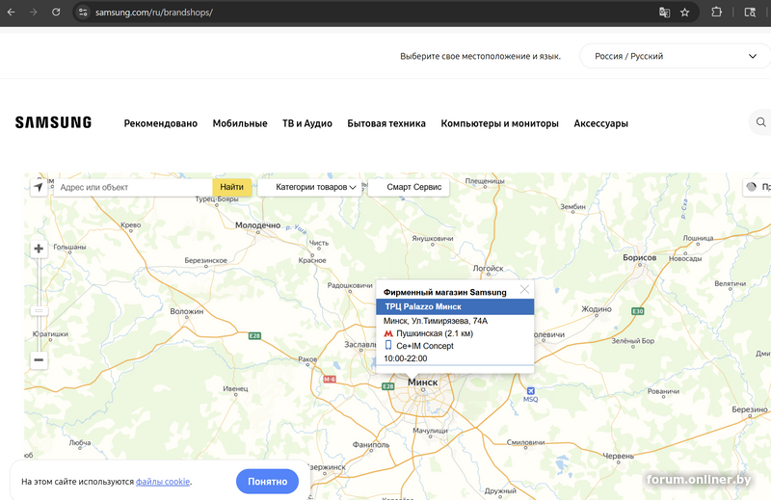Click the browser forward arrow
The height and width of the screenshot is (500, 771).
point(34,13)
